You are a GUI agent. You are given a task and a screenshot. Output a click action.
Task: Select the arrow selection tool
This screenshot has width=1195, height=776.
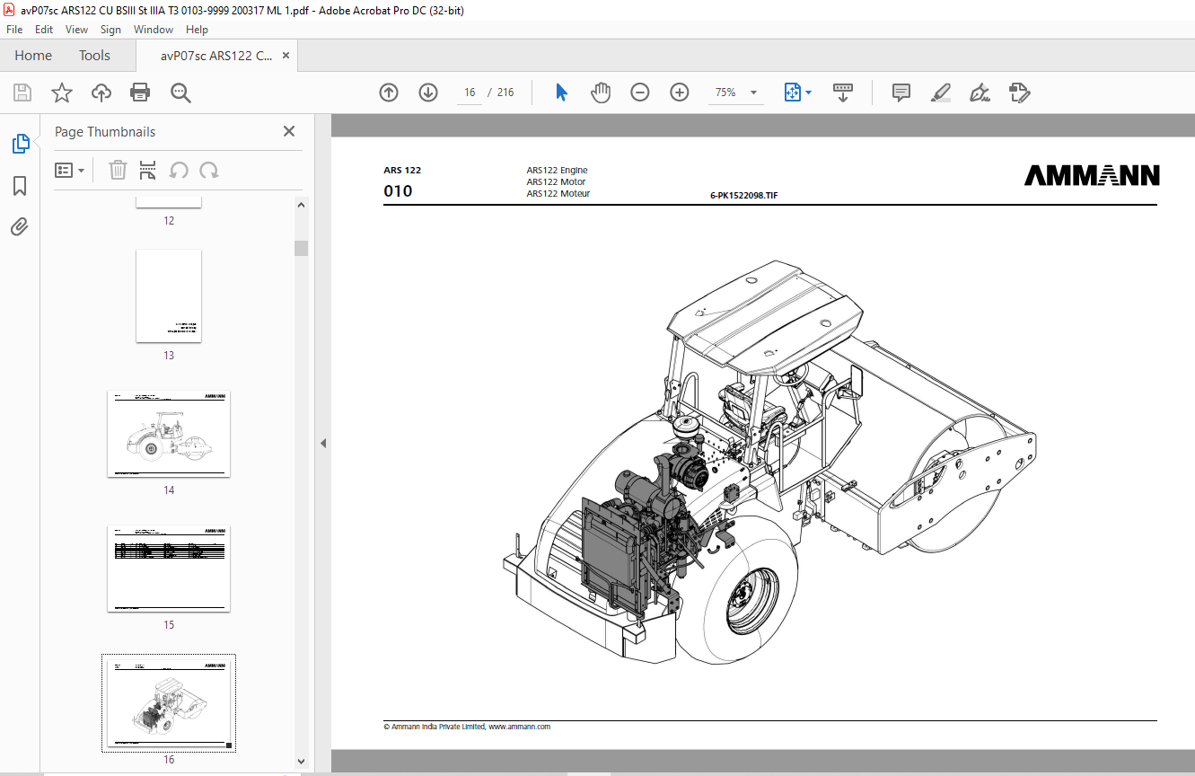coord(561,93)
